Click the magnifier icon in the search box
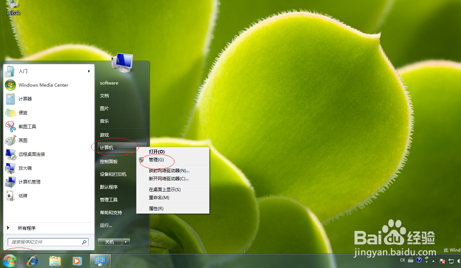461x268 pixels. [x=84, y=242]
